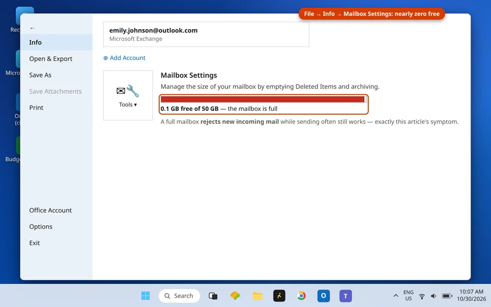
Task: Open Outlook Options
Action: tap(57, 226)
